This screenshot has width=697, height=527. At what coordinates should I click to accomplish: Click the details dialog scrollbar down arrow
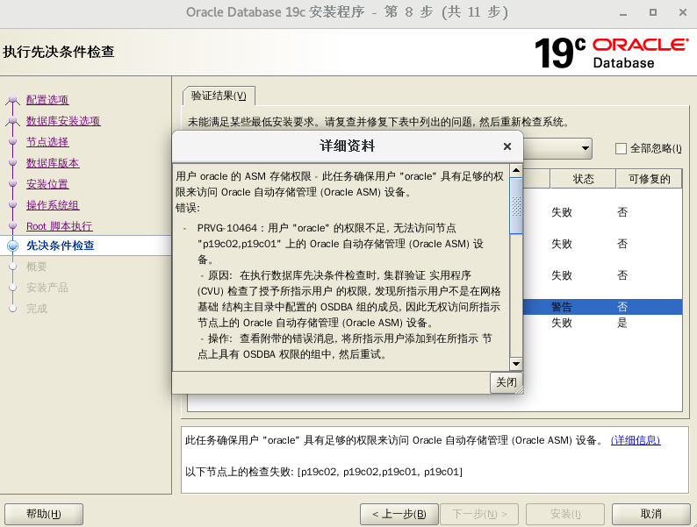(x=516, y=364)
